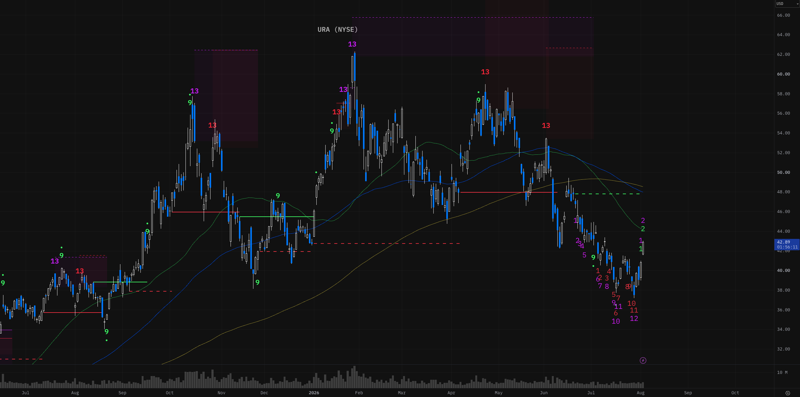Click the purple dashed line near 66.00
The height and width of the screenshot is (397, 800).
pyautogui.click(x=473, y=17)
